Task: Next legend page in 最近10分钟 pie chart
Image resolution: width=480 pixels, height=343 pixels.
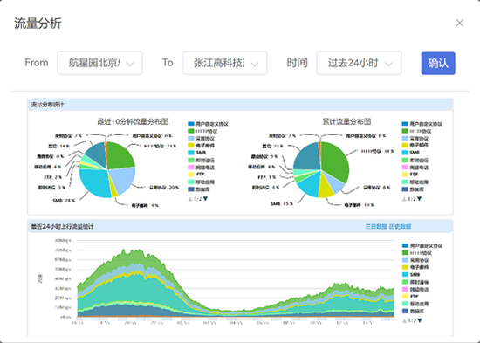Action: 205,199
